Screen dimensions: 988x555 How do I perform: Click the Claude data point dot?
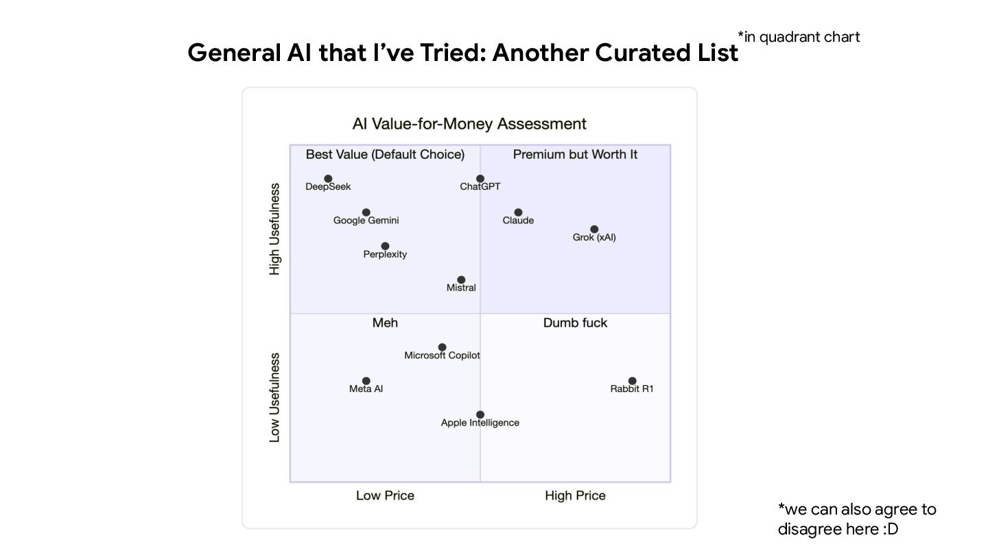click(x=518, y=212)
